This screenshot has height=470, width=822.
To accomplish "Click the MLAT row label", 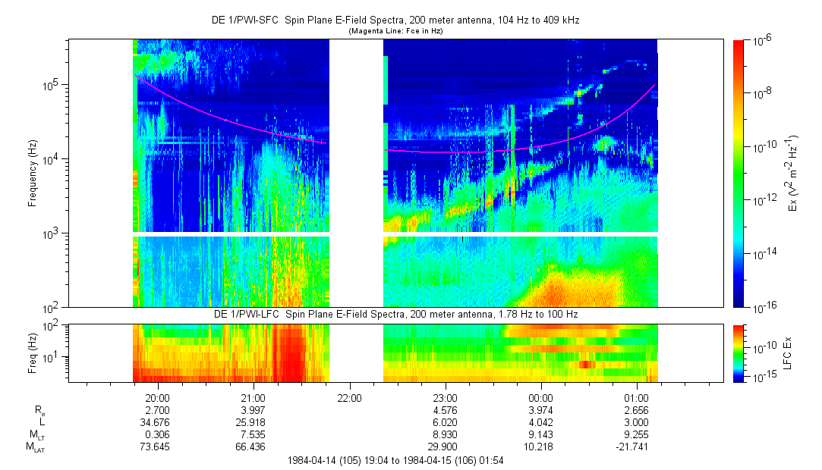I will (x=35, y=448).
